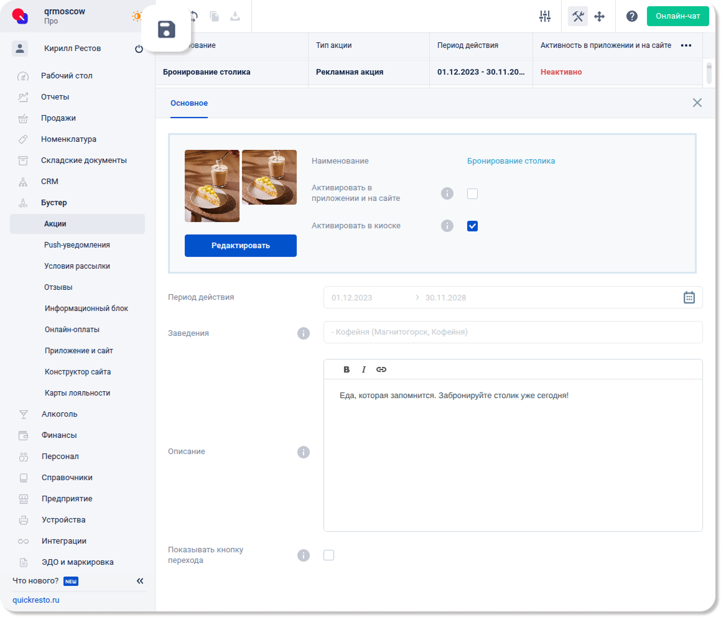Open the three-dots column options menu
Viewport: 721px width, 617px height.
point(686,45)
